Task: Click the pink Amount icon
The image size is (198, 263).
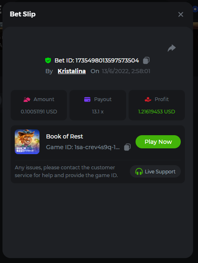Action: [x=27, y=99]
